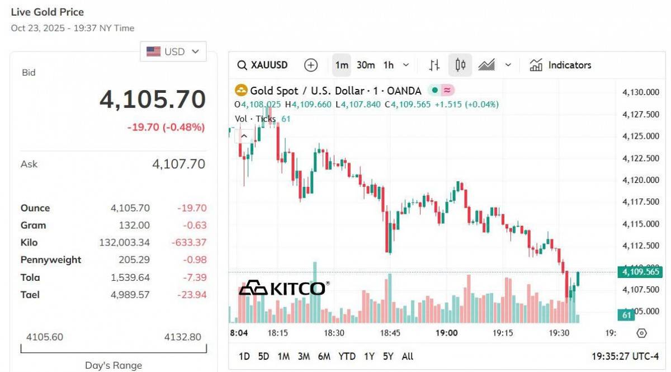Click the 19:35:27 UTC-4 timezone button
Screen dimensions: 671x372
tap(625, 356)
